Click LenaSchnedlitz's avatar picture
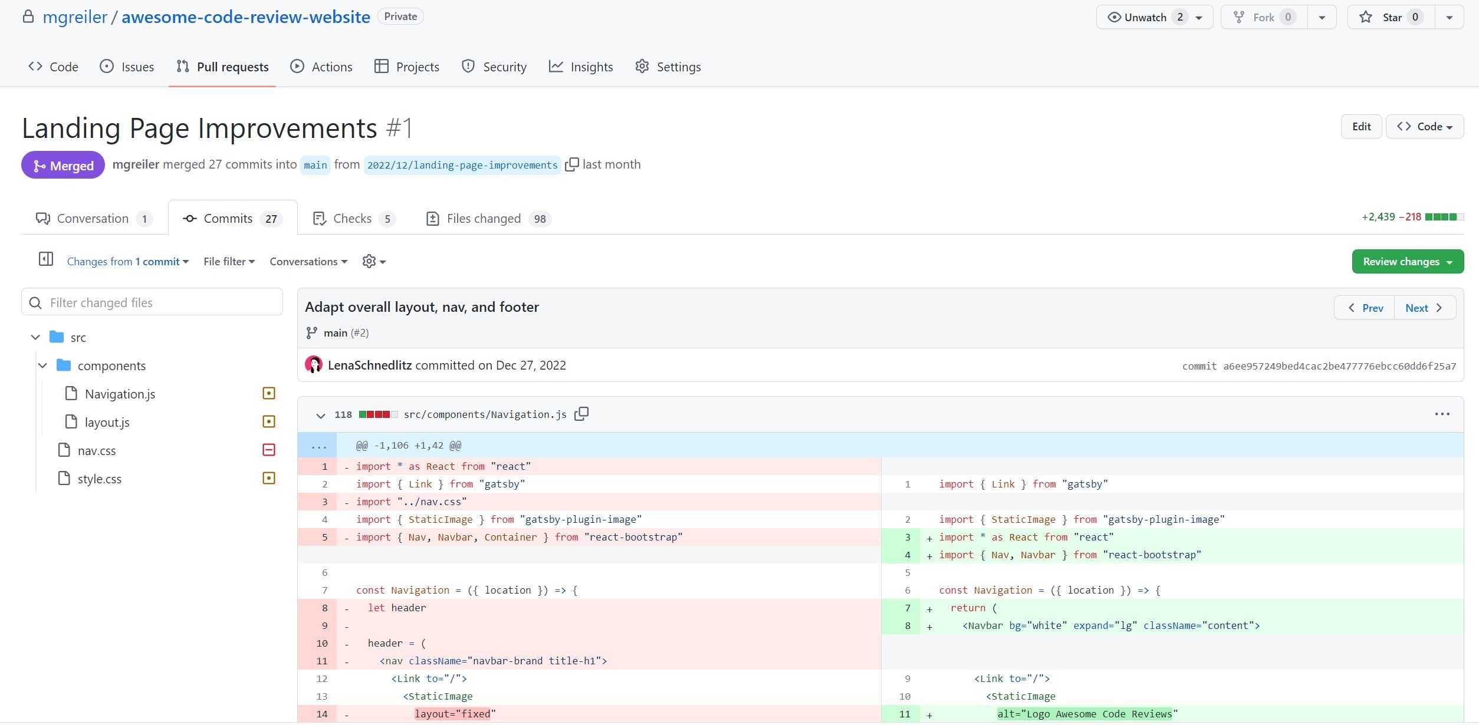This screenshot has width=1479, height=725. 314,365
